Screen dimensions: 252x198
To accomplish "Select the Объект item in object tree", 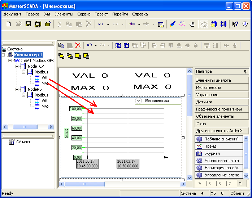I will (23, 142).
